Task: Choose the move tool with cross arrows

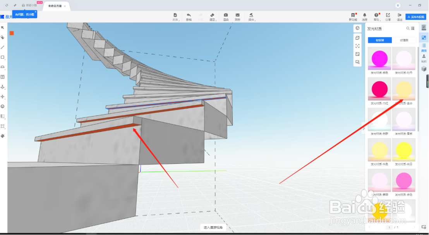Action: (3, 97)
